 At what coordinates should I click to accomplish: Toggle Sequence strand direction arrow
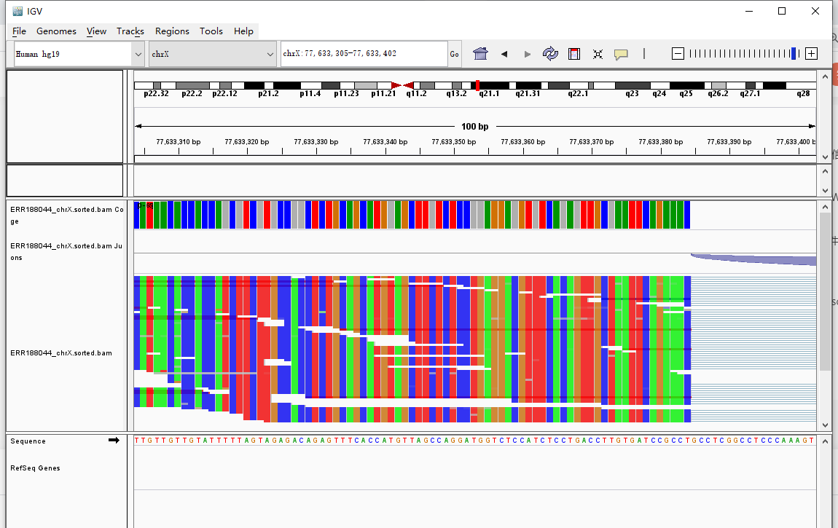(x=114, y=440)
